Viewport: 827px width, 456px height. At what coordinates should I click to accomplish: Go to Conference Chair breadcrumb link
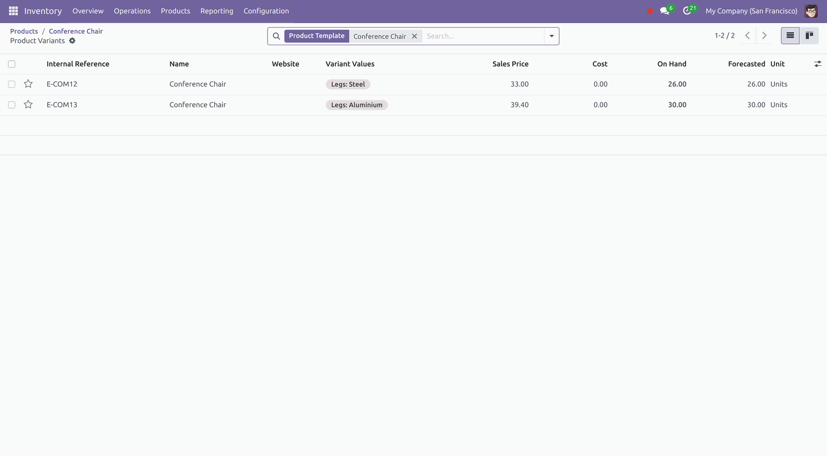click(76, 31)
